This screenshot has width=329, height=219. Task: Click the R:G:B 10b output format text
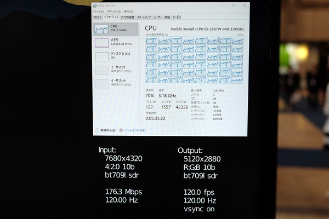[200, 168]
